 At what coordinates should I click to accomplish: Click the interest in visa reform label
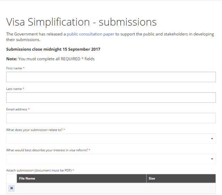[47, 150]
